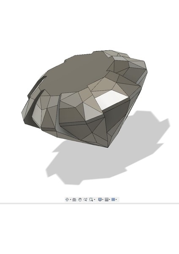Activate the Orbit navigation tool
This screenshot has width=179, height=254.
67,199
